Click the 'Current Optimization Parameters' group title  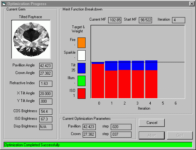[x=87, y=119]
